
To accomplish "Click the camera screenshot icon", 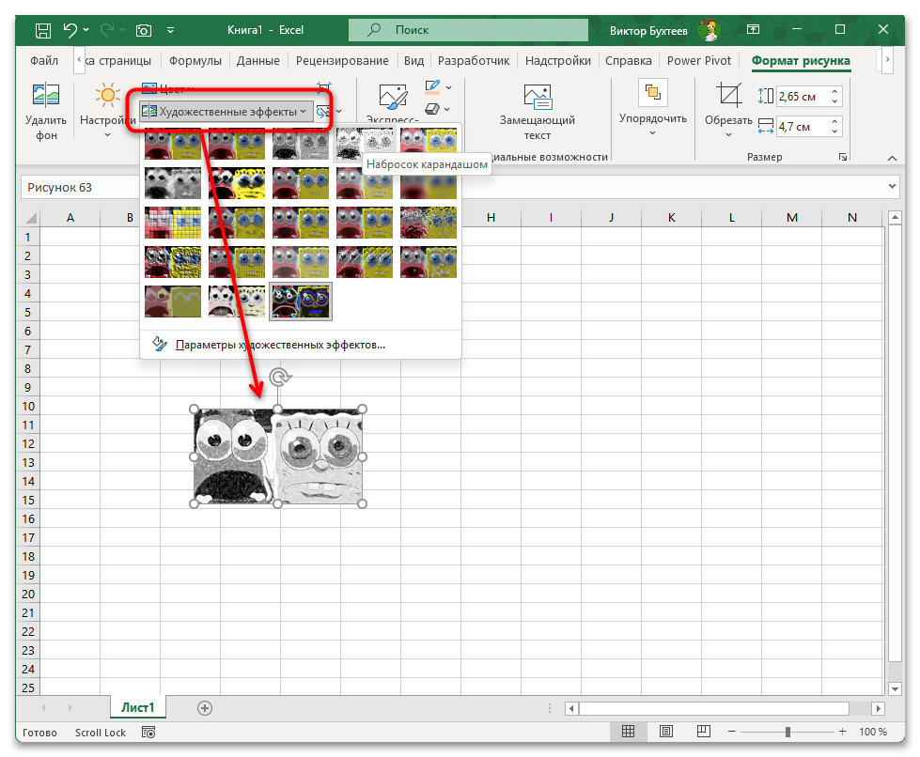I will coord(144,30).
